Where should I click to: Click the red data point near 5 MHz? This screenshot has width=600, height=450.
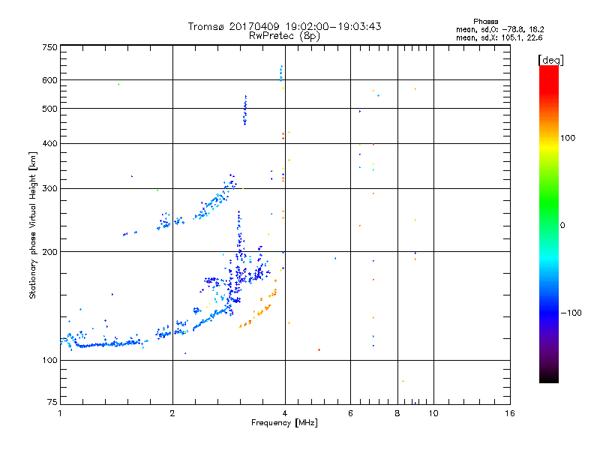[x=319, y=349]
